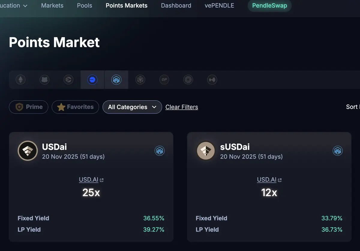Toggle the Favorites filter
The width and height of the screenshot is (360, 251).
point(75,107)
